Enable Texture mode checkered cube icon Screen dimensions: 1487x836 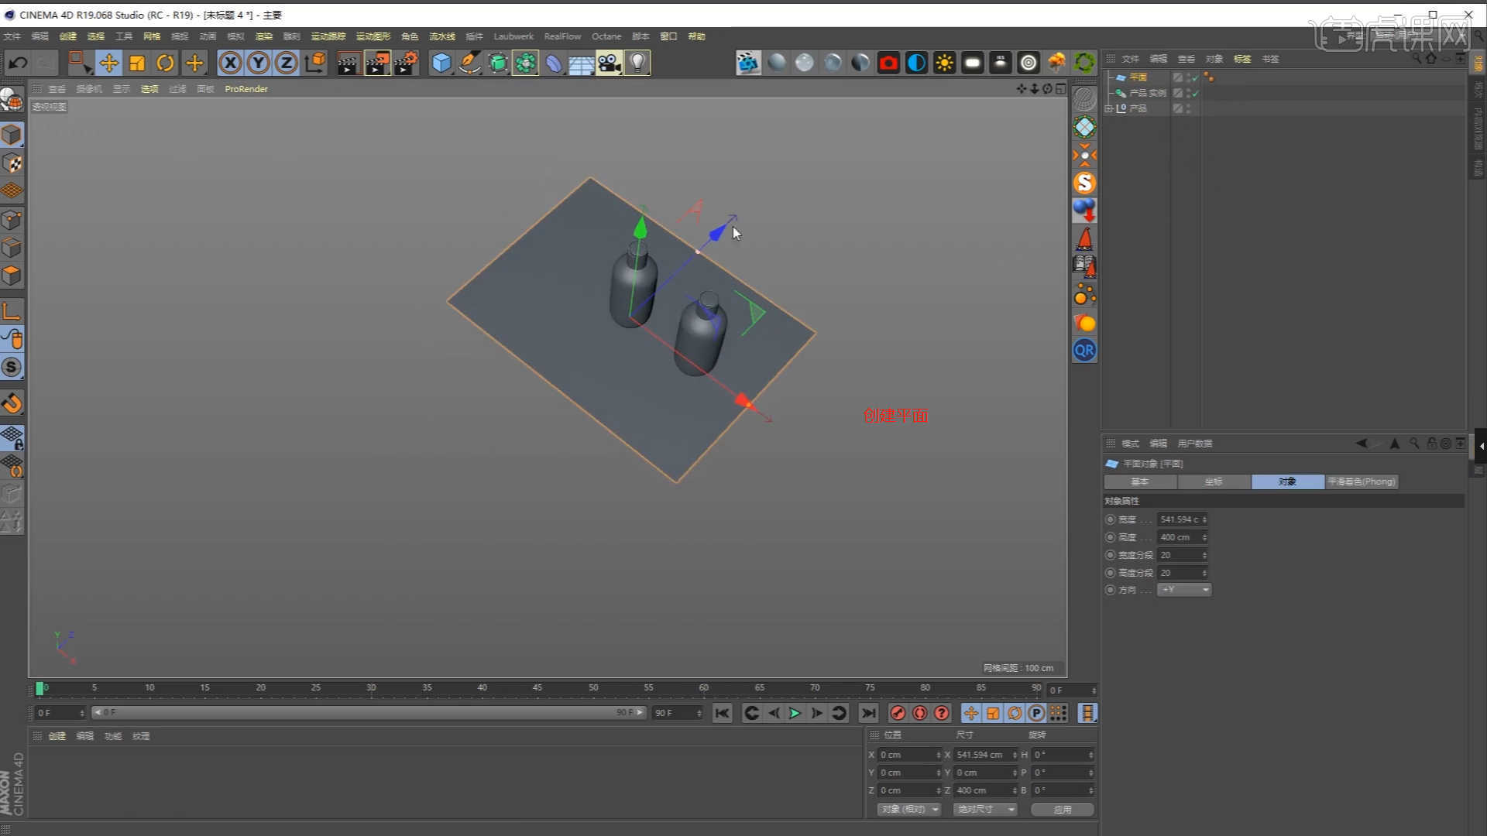coord(12,163)
